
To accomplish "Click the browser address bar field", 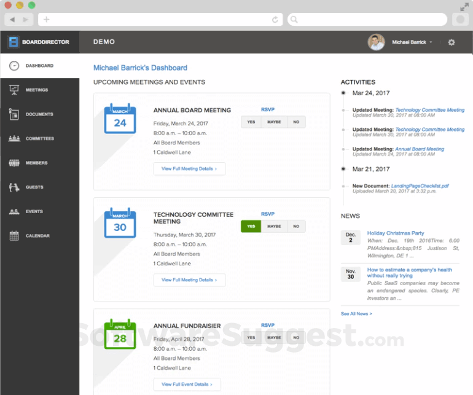I will pos(160,20).
